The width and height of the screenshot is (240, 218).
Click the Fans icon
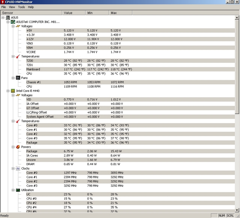pyautogui.click(x=18, y=78)
